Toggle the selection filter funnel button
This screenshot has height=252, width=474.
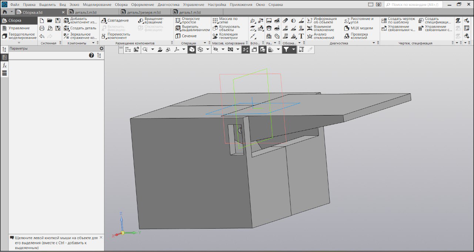click(286, 50)
